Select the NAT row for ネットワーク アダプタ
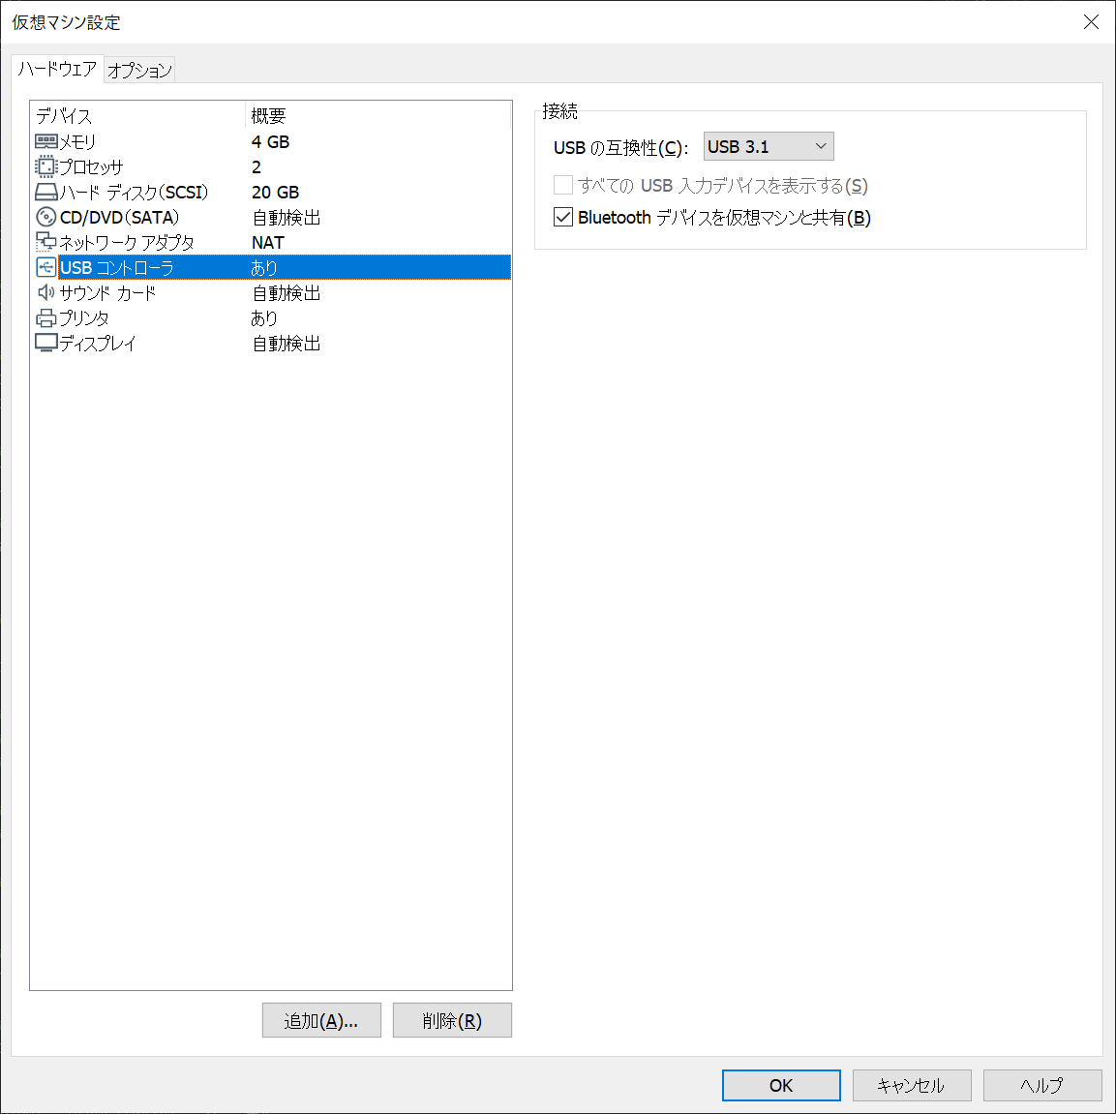The image size is (1116, 1114). (268, 242)
